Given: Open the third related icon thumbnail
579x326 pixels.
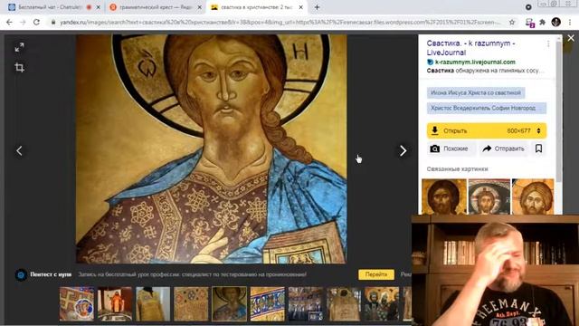Looking at the screenshot, I should click(x=533, y=197).
